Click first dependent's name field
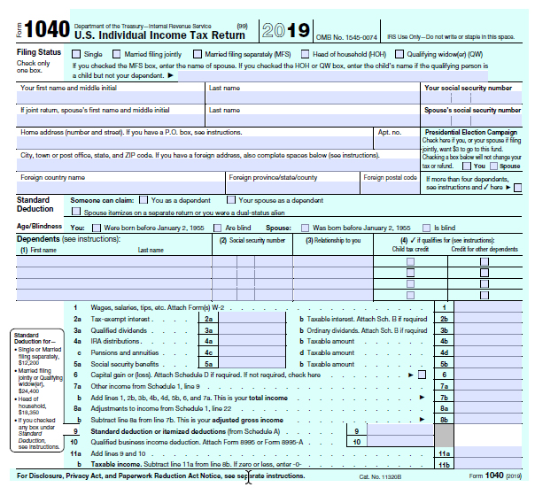Screen dimensions: 535x495 (x=114, y=261)
